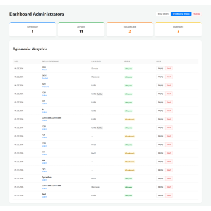Click Usuń in the row titled 33
211x211 pixels.
(169, 103)
